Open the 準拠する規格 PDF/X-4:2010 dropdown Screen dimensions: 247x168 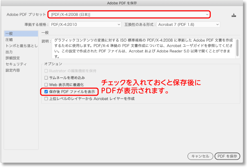click(85, 25)
